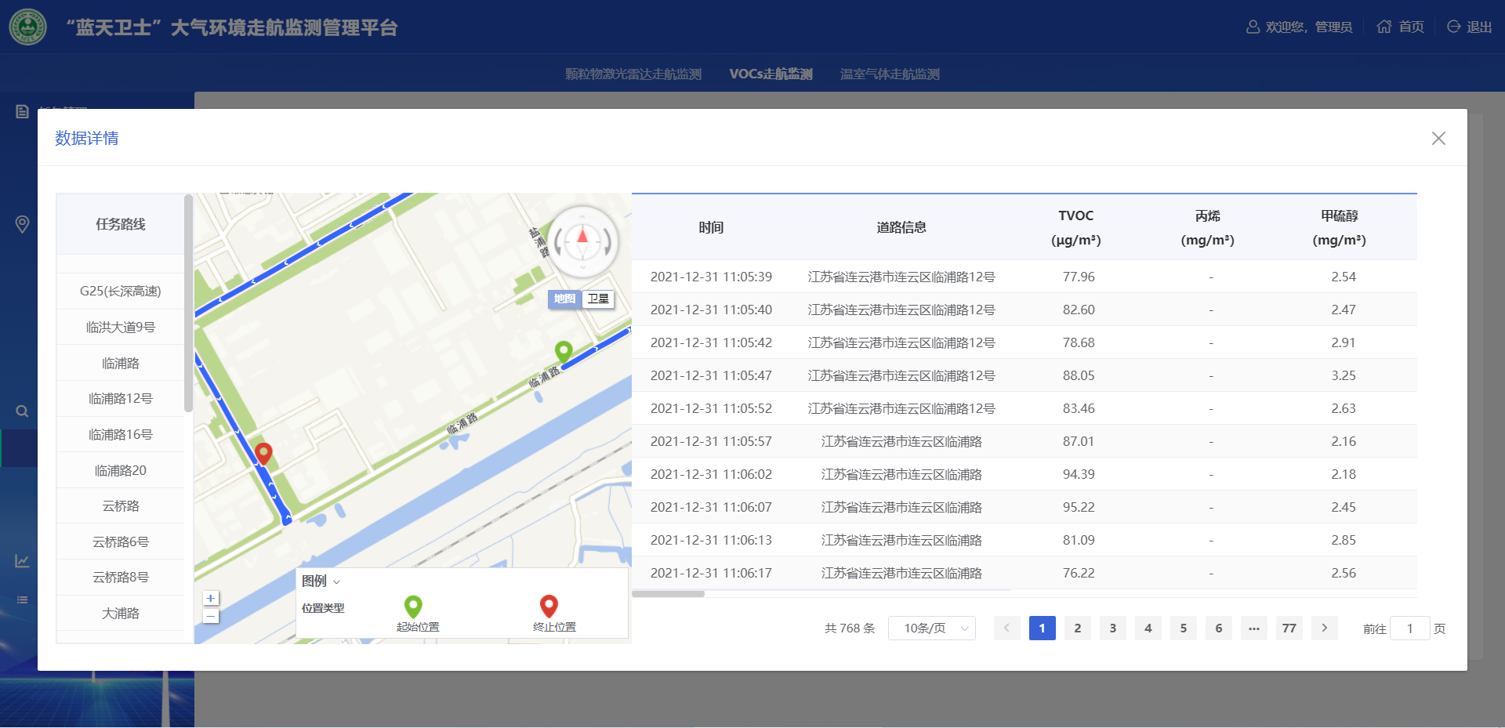Switch map to 卫星 satellite view
The width and height of the screenshot is (1505, 728).
[x=598, y=299]
